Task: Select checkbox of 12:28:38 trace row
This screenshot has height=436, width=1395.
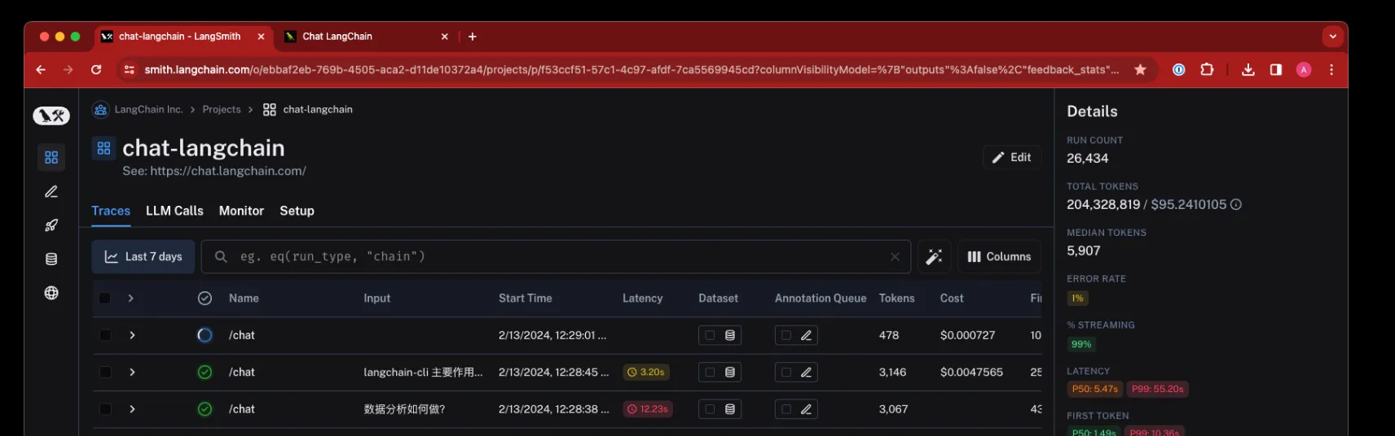Action: click(x=105, y=409)
